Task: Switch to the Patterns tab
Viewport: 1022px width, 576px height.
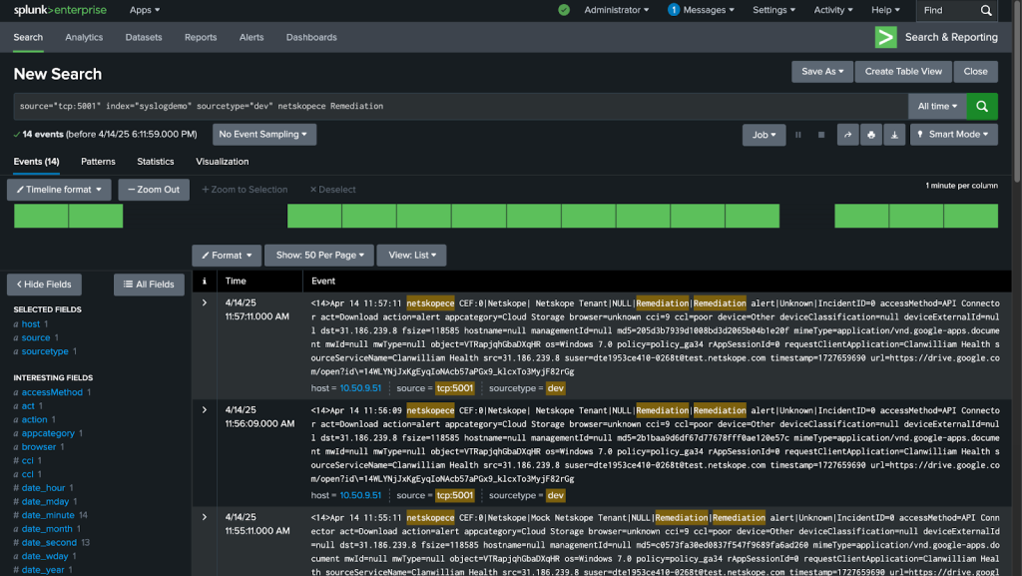Action: [x=98, y=162]
